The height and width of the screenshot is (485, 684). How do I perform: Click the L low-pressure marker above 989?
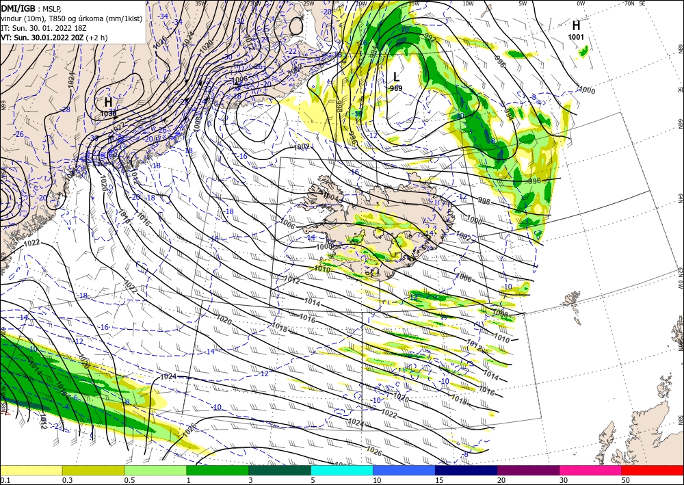point(396,77)
